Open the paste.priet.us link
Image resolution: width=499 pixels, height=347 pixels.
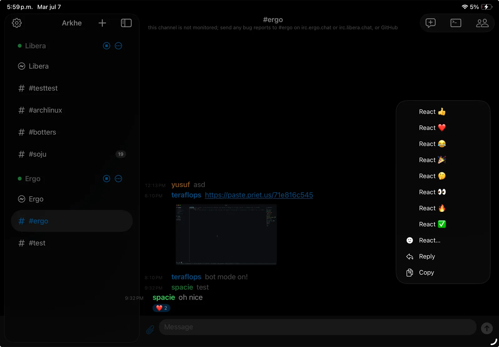259,195
